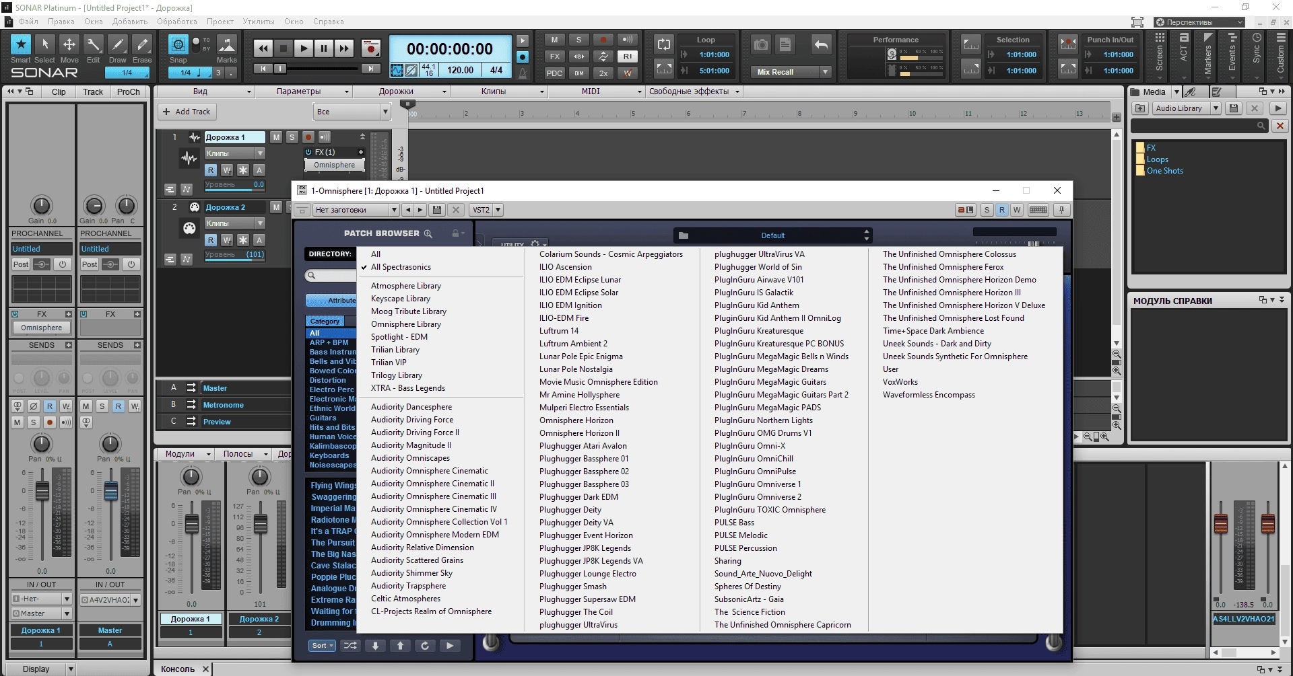Toggle the plugin keyboard icon
Viewport: 1293px width, 676px height.
click(1038, 210)
